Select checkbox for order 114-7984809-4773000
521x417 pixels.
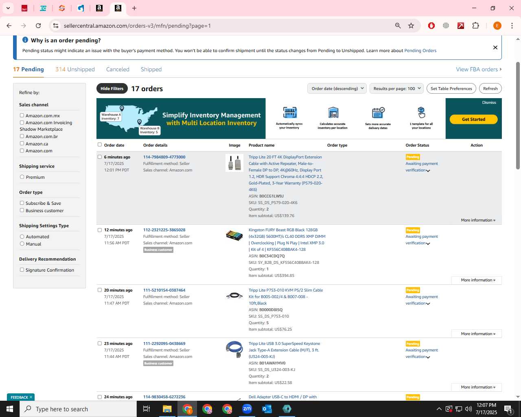(x=99, y=157)
